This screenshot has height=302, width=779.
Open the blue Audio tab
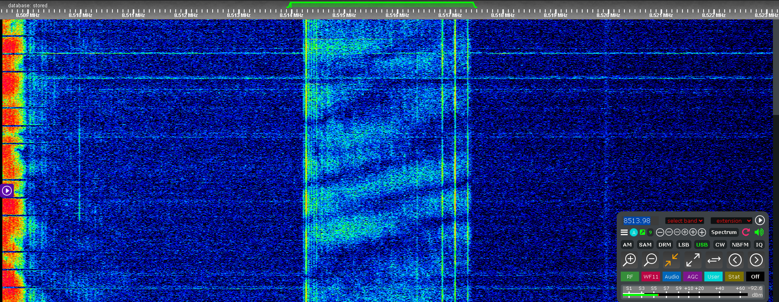click(672, 276)
